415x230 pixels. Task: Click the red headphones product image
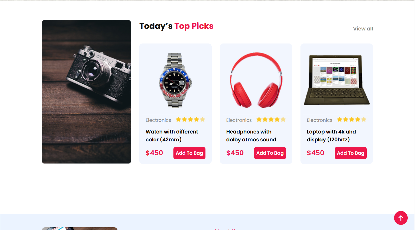pos(256,80)
